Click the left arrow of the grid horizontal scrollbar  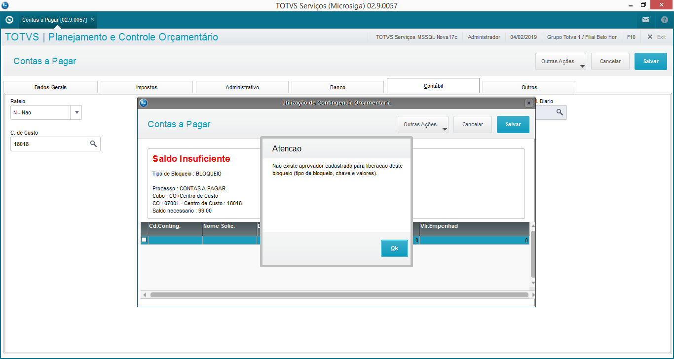pos(145,295)
